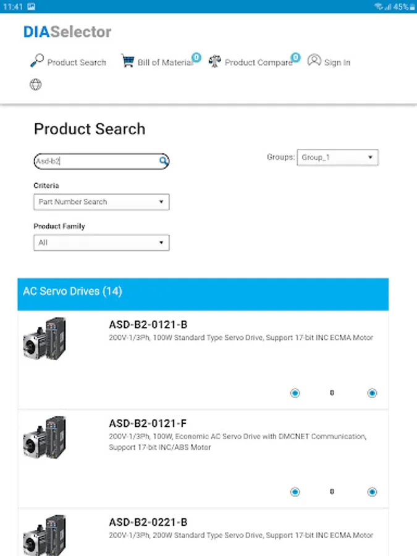The image size is (417, 556).
Task: Click the search magnifier in search box
Action: 163,161
